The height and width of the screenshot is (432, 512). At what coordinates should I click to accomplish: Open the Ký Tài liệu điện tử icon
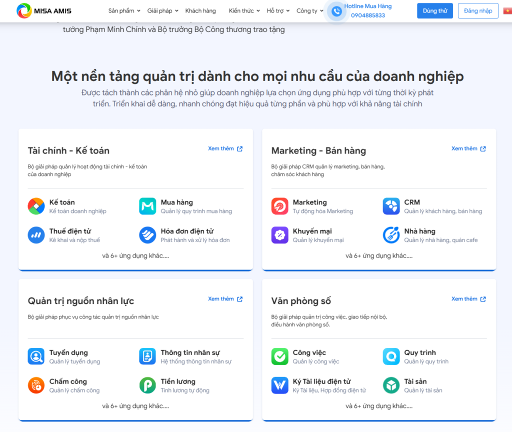click(280, 385)
